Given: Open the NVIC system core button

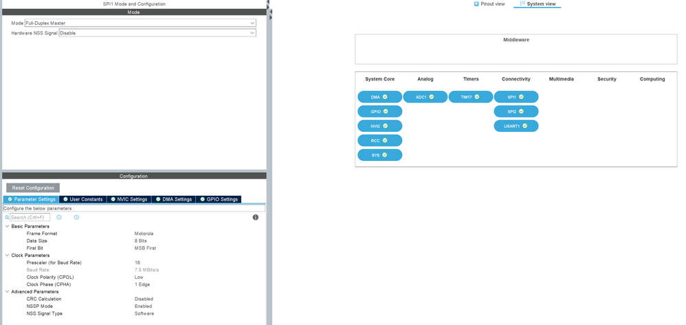Looking at the screenshot, I should [379, 126].
